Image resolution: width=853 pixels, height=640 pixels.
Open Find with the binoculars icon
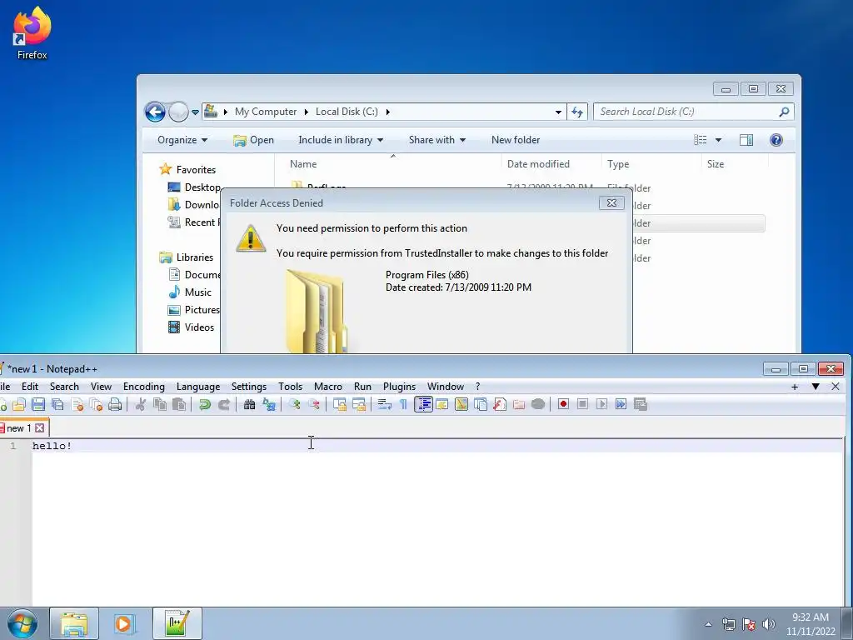tap(249, 404)
